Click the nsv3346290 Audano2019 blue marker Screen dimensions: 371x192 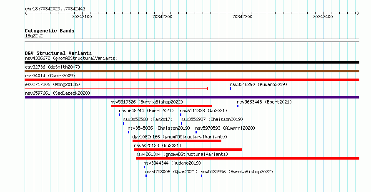click(x=231, y=89)
